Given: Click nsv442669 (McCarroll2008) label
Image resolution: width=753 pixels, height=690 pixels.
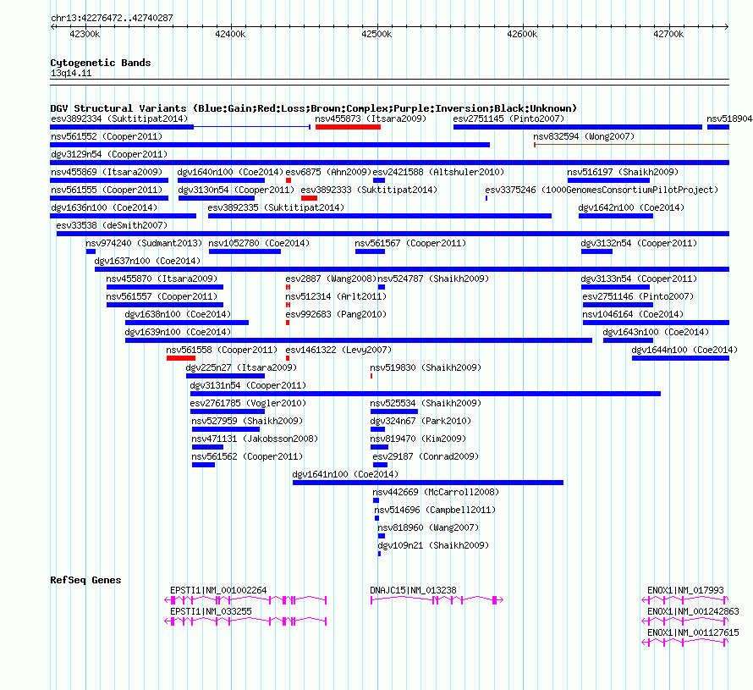Looking at the screenshot, I should click(x=436, y=492).
